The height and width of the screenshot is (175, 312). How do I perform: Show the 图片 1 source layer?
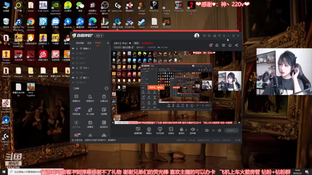coord(73,53)
